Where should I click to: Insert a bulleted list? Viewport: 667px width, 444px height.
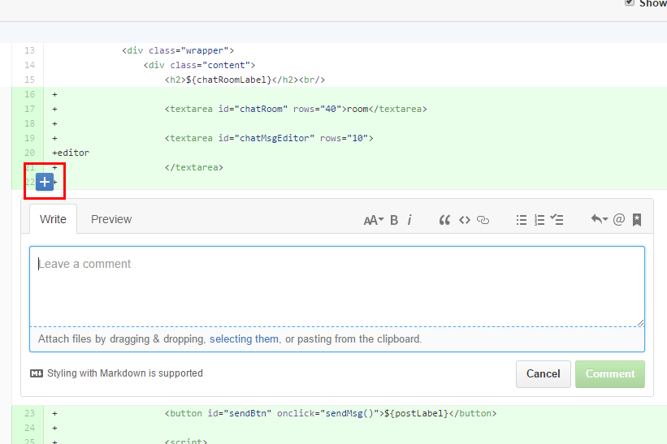tap(522, 220)
